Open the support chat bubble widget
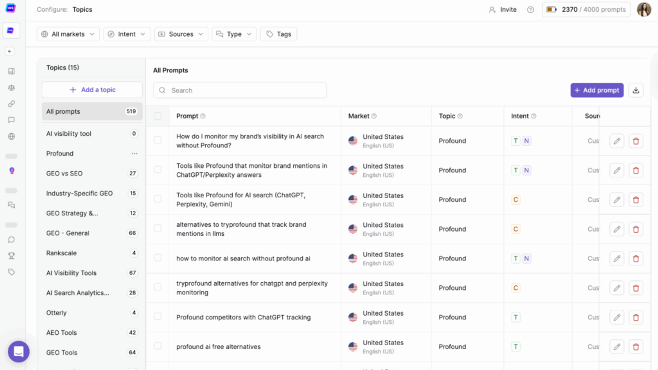Image resolution: width=658 pixels, height=370 pixels. (x=19, y=351)
